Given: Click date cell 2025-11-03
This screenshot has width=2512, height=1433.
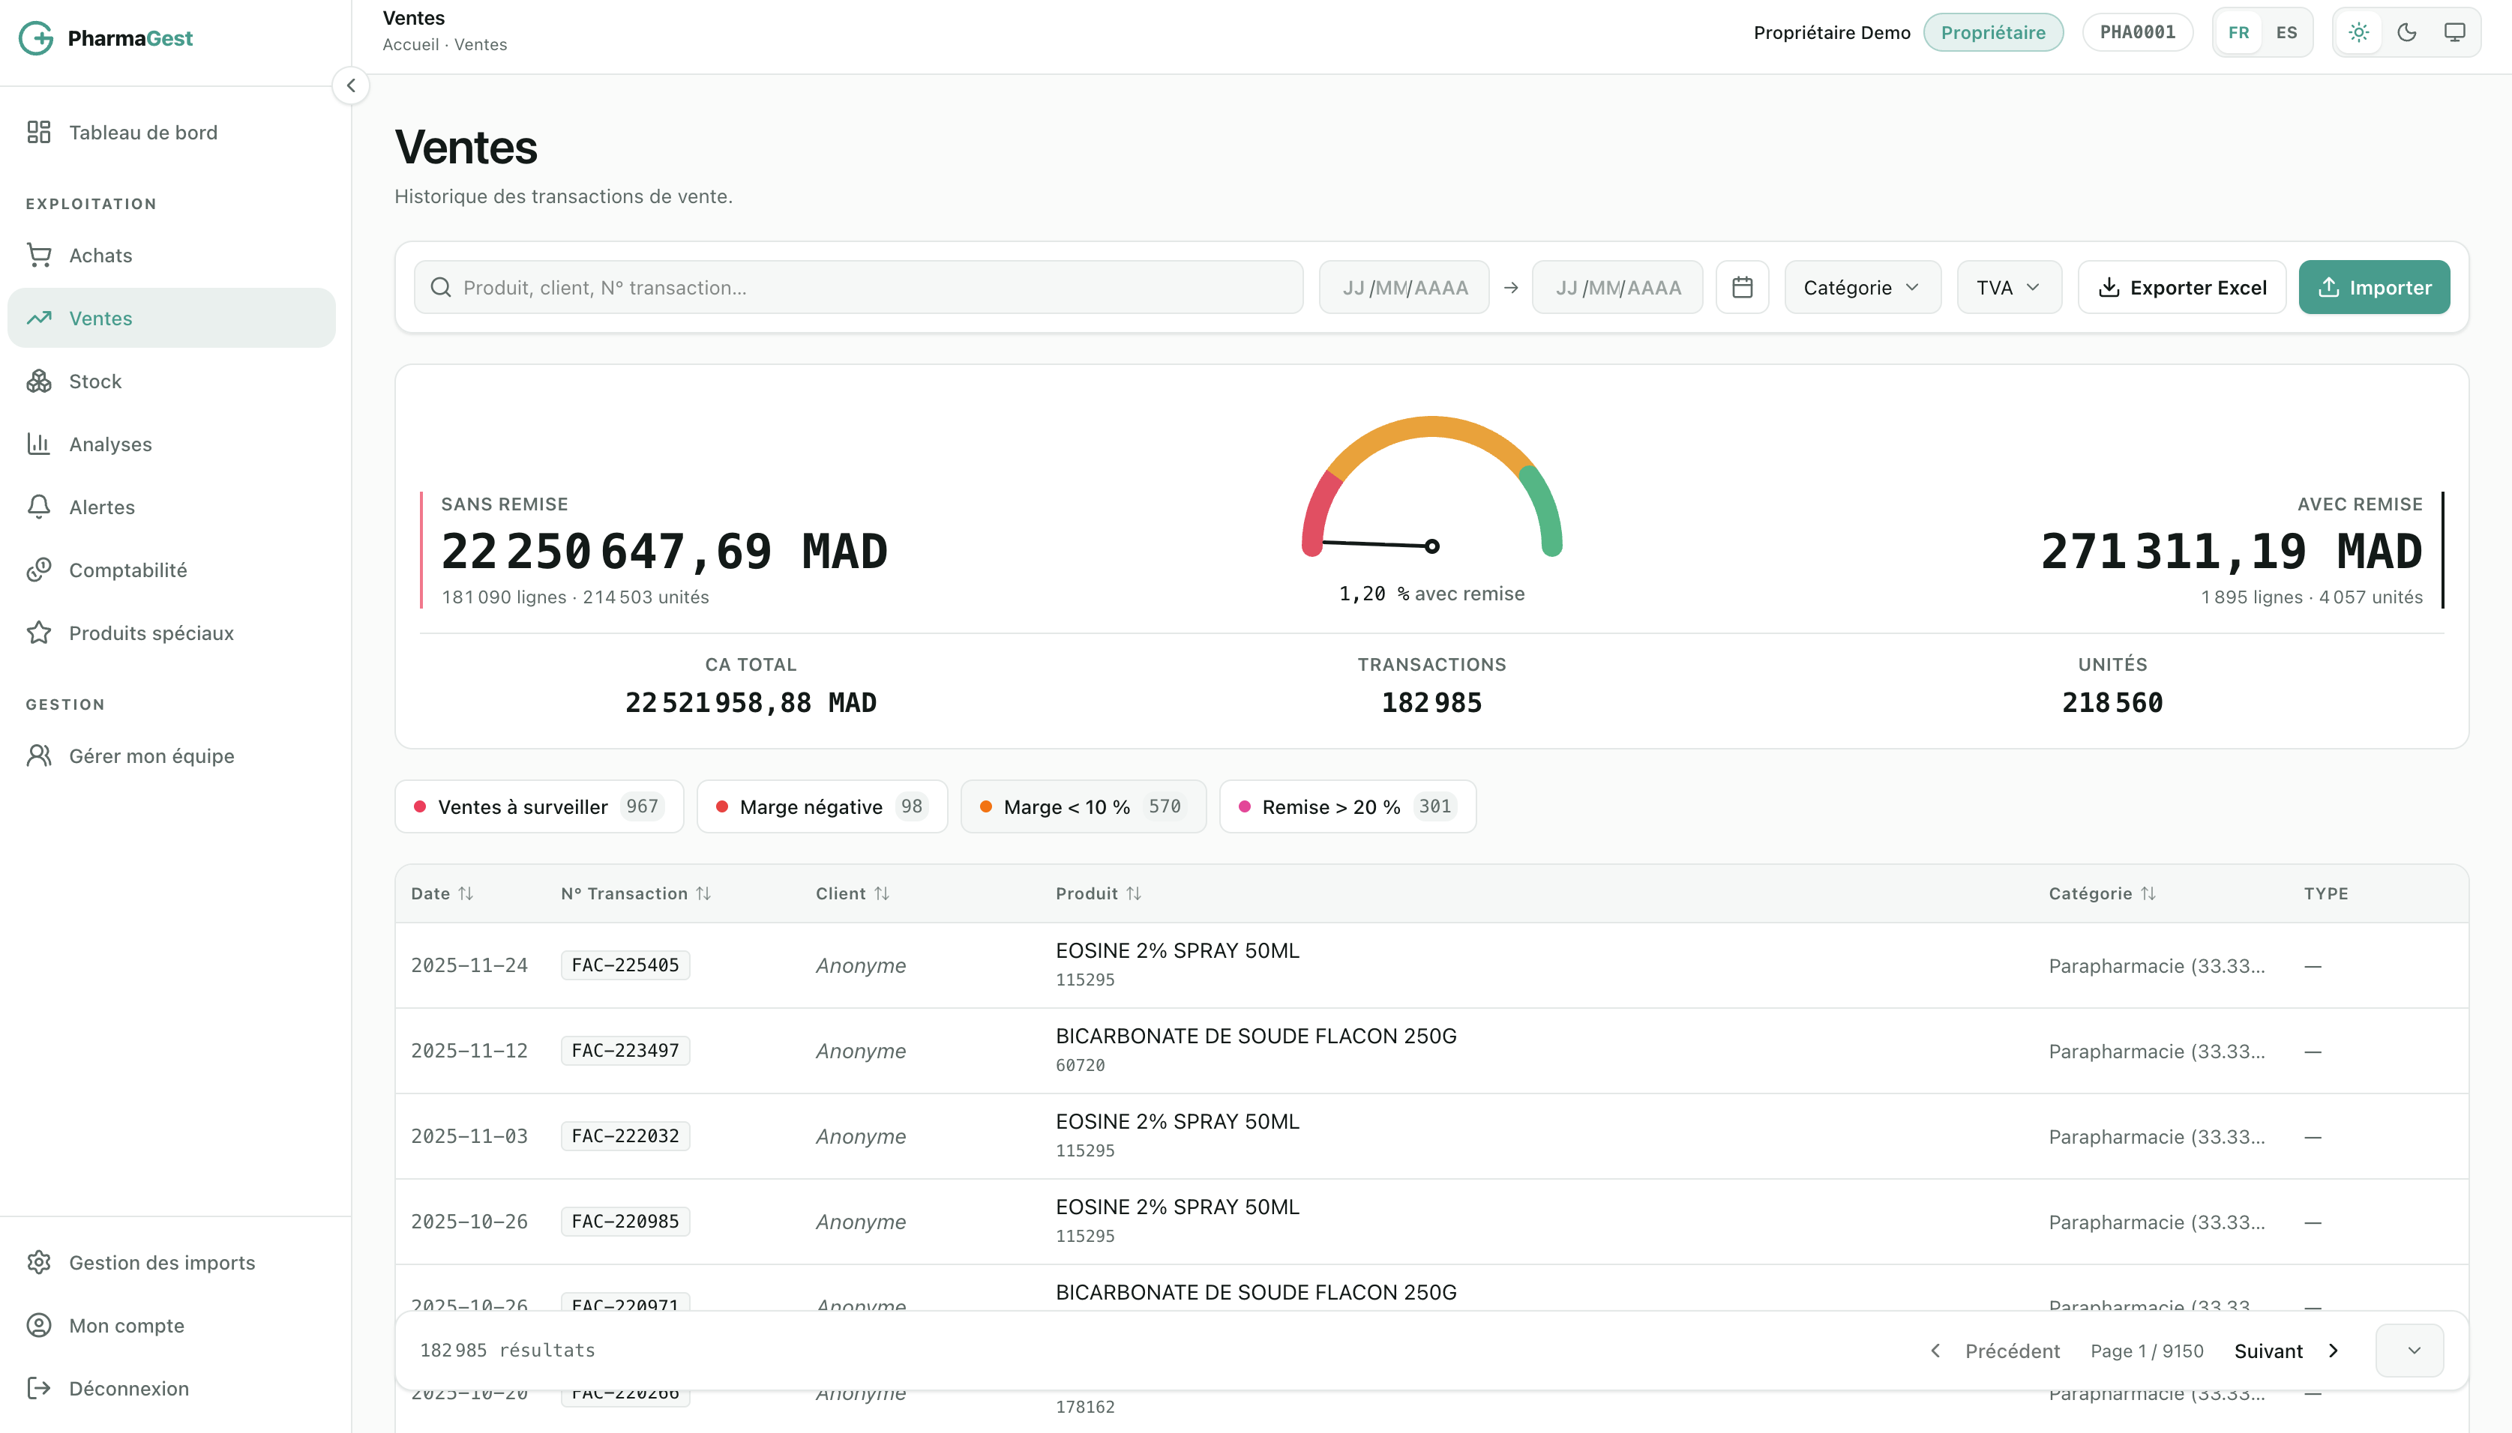Looking at the screenshot, I should pos(469,1137).
